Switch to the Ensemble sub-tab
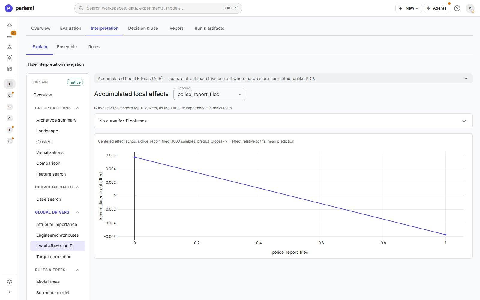The width and height of the screenshot is (480, 300). pos(67,47)
